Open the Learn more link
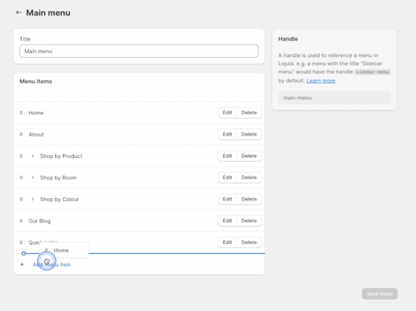 click(321, 81)
